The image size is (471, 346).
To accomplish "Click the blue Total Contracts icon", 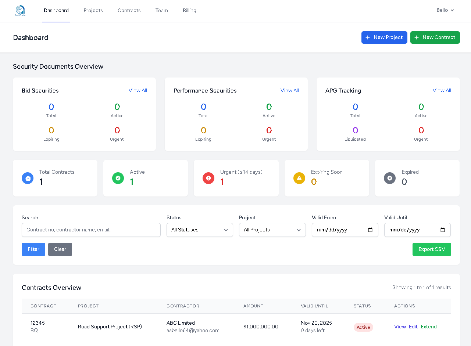I will pyautogui.click(x=28, y=178).
